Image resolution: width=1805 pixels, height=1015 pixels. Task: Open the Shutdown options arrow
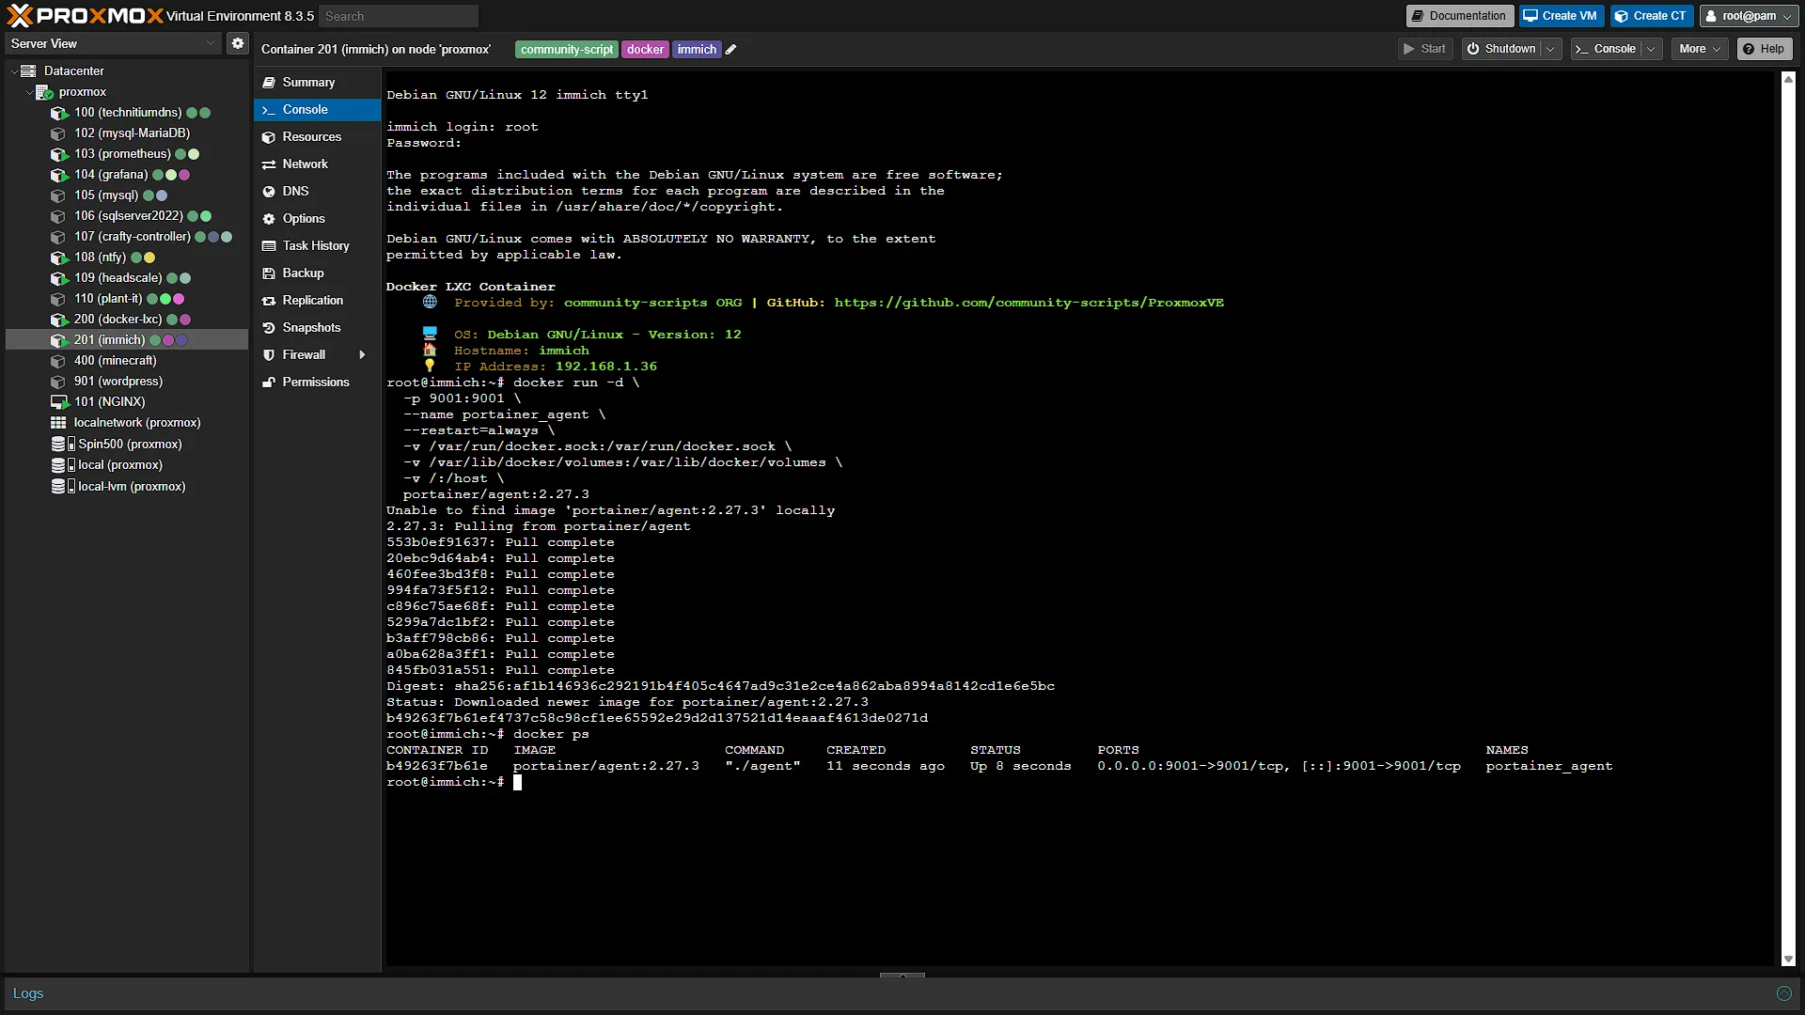click(1550, 49)
